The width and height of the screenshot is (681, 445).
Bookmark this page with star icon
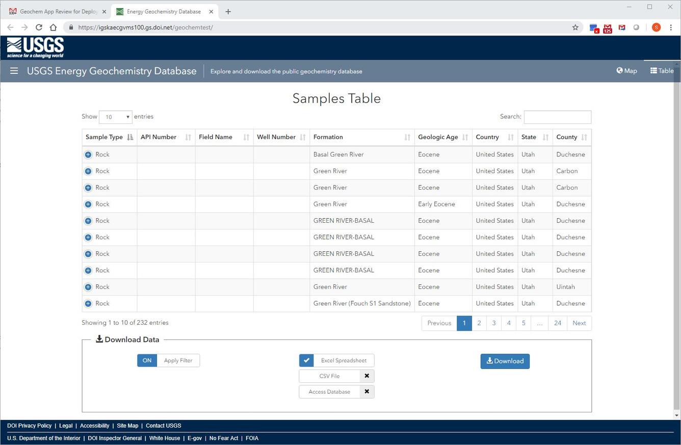[575, 28]
